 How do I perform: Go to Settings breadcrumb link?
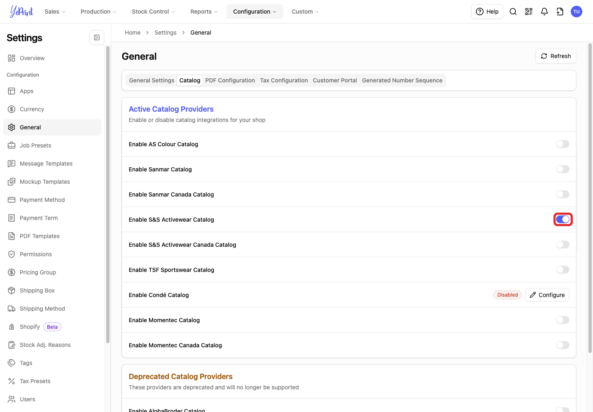[166, 33]
